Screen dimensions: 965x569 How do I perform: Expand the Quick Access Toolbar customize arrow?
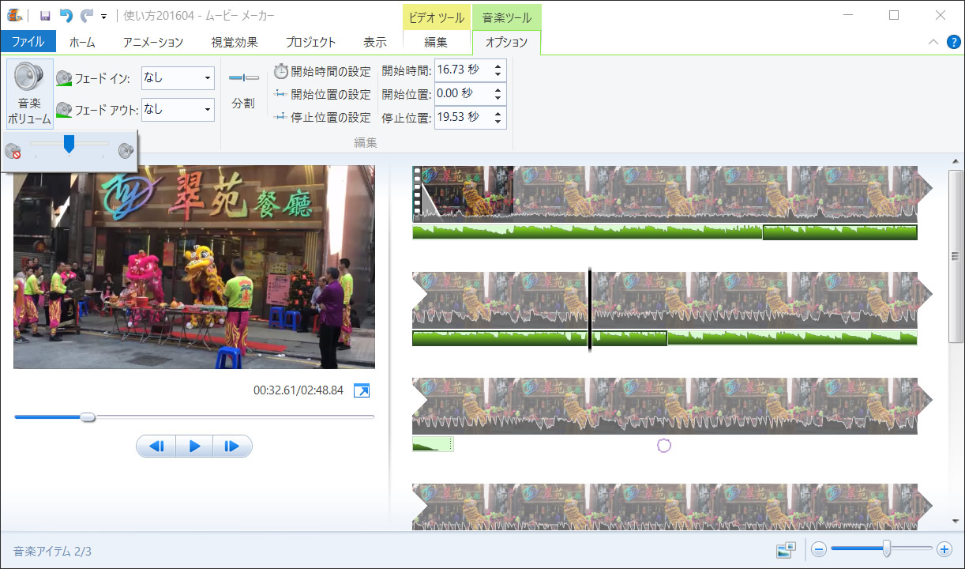pos(103,16)
